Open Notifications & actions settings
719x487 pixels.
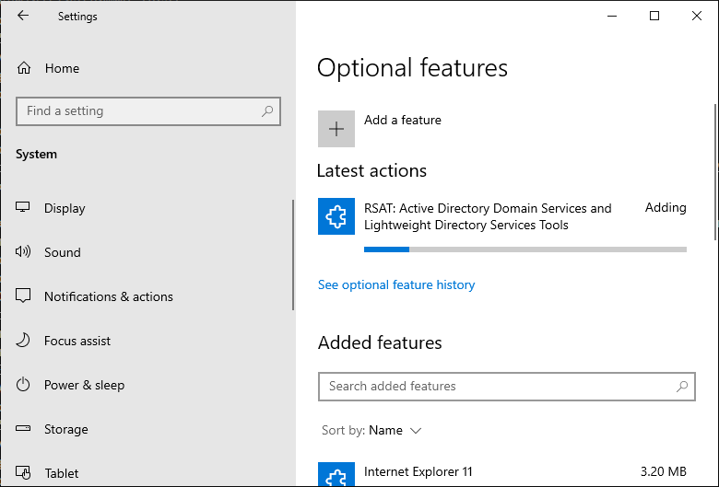click(x=108, y=296)
